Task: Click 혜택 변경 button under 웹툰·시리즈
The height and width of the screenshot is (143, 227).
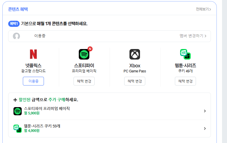Action: pyautogui.click(x=185, y=81)
